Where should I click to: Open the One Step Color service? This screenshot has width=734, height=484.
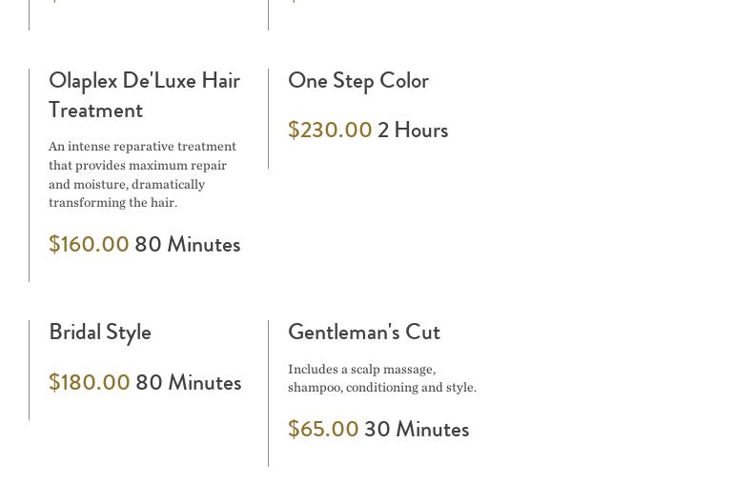point(357,80)
